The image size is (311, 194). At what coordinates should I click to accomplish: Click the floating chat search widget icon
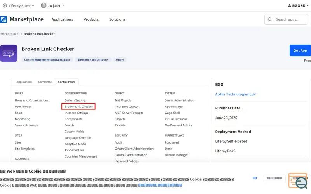tap(298, 180)
